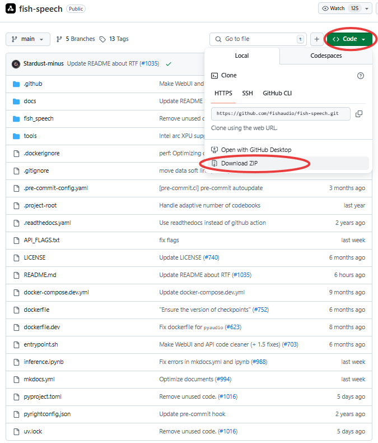The height and width of the screenshot is (443, 378).
Task: Click the fish_speech folder icon
Action: click(x=16, y=119)
